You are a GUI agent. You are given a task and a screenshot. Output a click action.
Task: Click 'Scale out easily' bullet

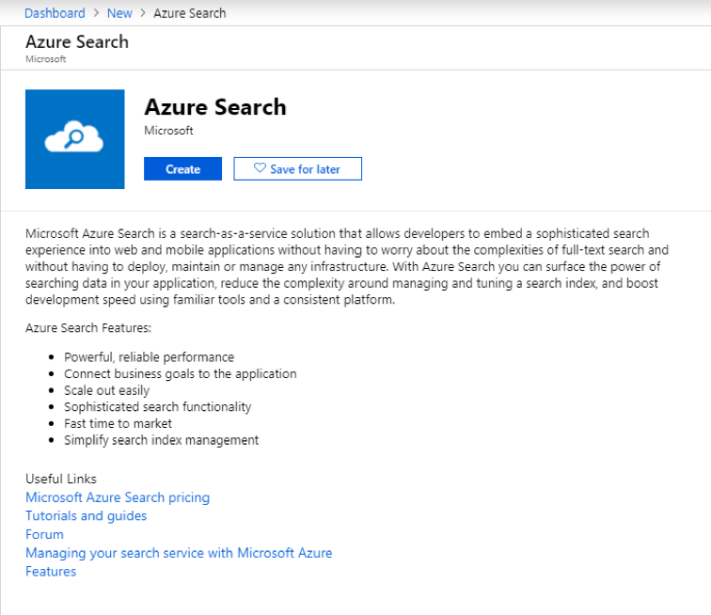coord(106,390)
